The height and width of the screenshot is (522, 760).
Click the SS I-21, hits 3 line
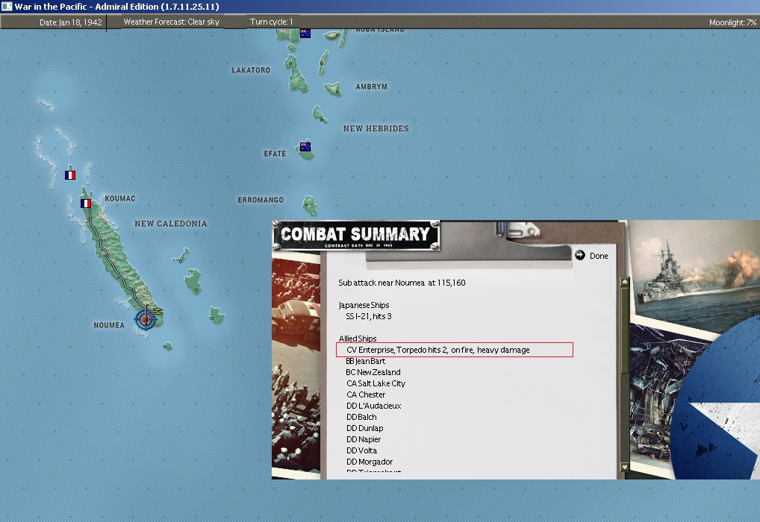(368, 316)
